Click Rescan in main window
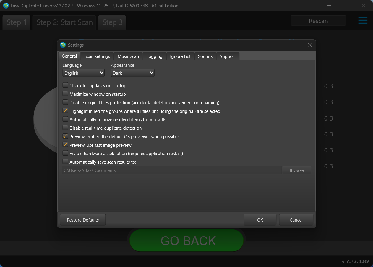Screen dimensions: 373x267 coord(318,21)
